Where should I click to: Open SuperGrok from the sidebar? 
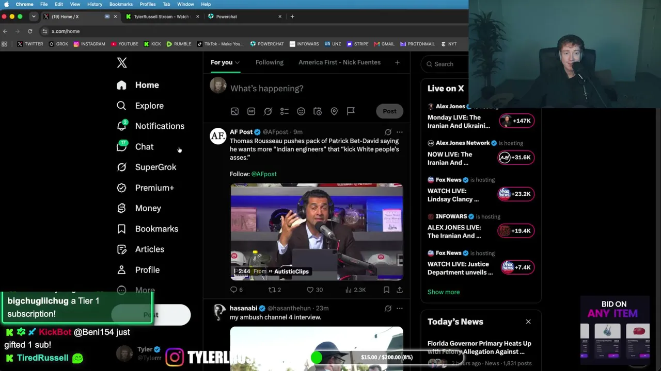coord(147,167)
